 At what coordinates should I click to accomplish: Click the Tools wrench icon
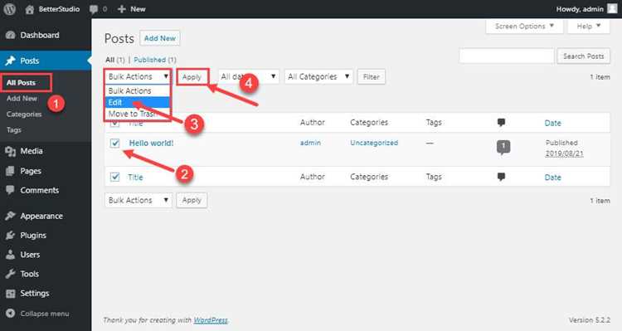[10, 274]
